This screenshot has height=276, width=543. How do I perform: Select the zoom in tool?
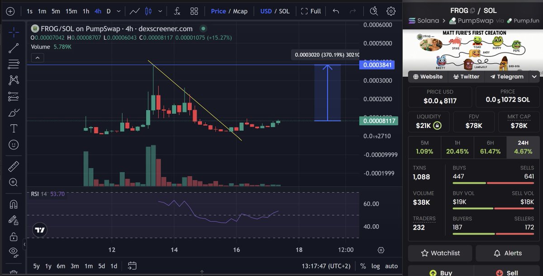click(x=14, y=183)
